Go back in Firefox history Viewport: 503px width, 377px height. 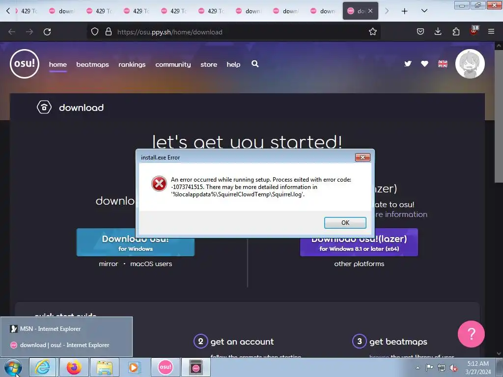[12, 32]
